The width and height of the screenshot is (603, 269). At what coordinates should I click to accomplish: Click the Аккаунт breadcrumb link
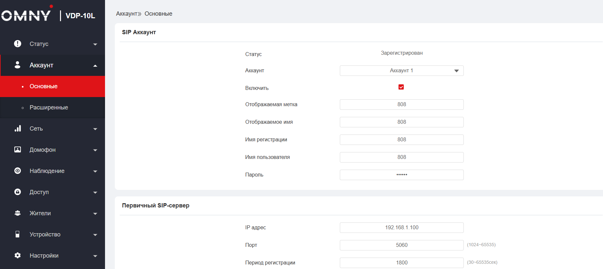tap(127, 14)
